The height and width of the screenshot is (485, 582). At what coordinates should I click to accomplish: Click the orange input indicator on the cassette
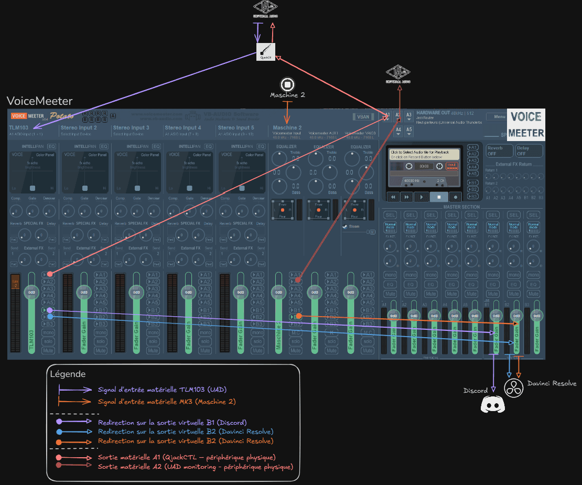pos(452,166)
